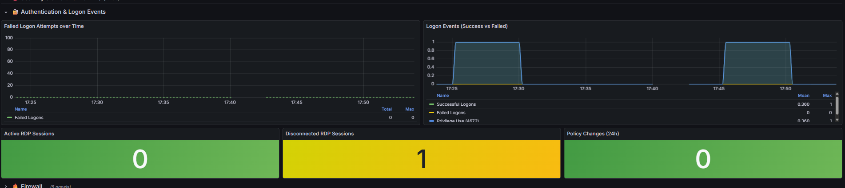Toggle Failed Logons series in left panel legend
This screenshot has width=845, height=188.
29,118
